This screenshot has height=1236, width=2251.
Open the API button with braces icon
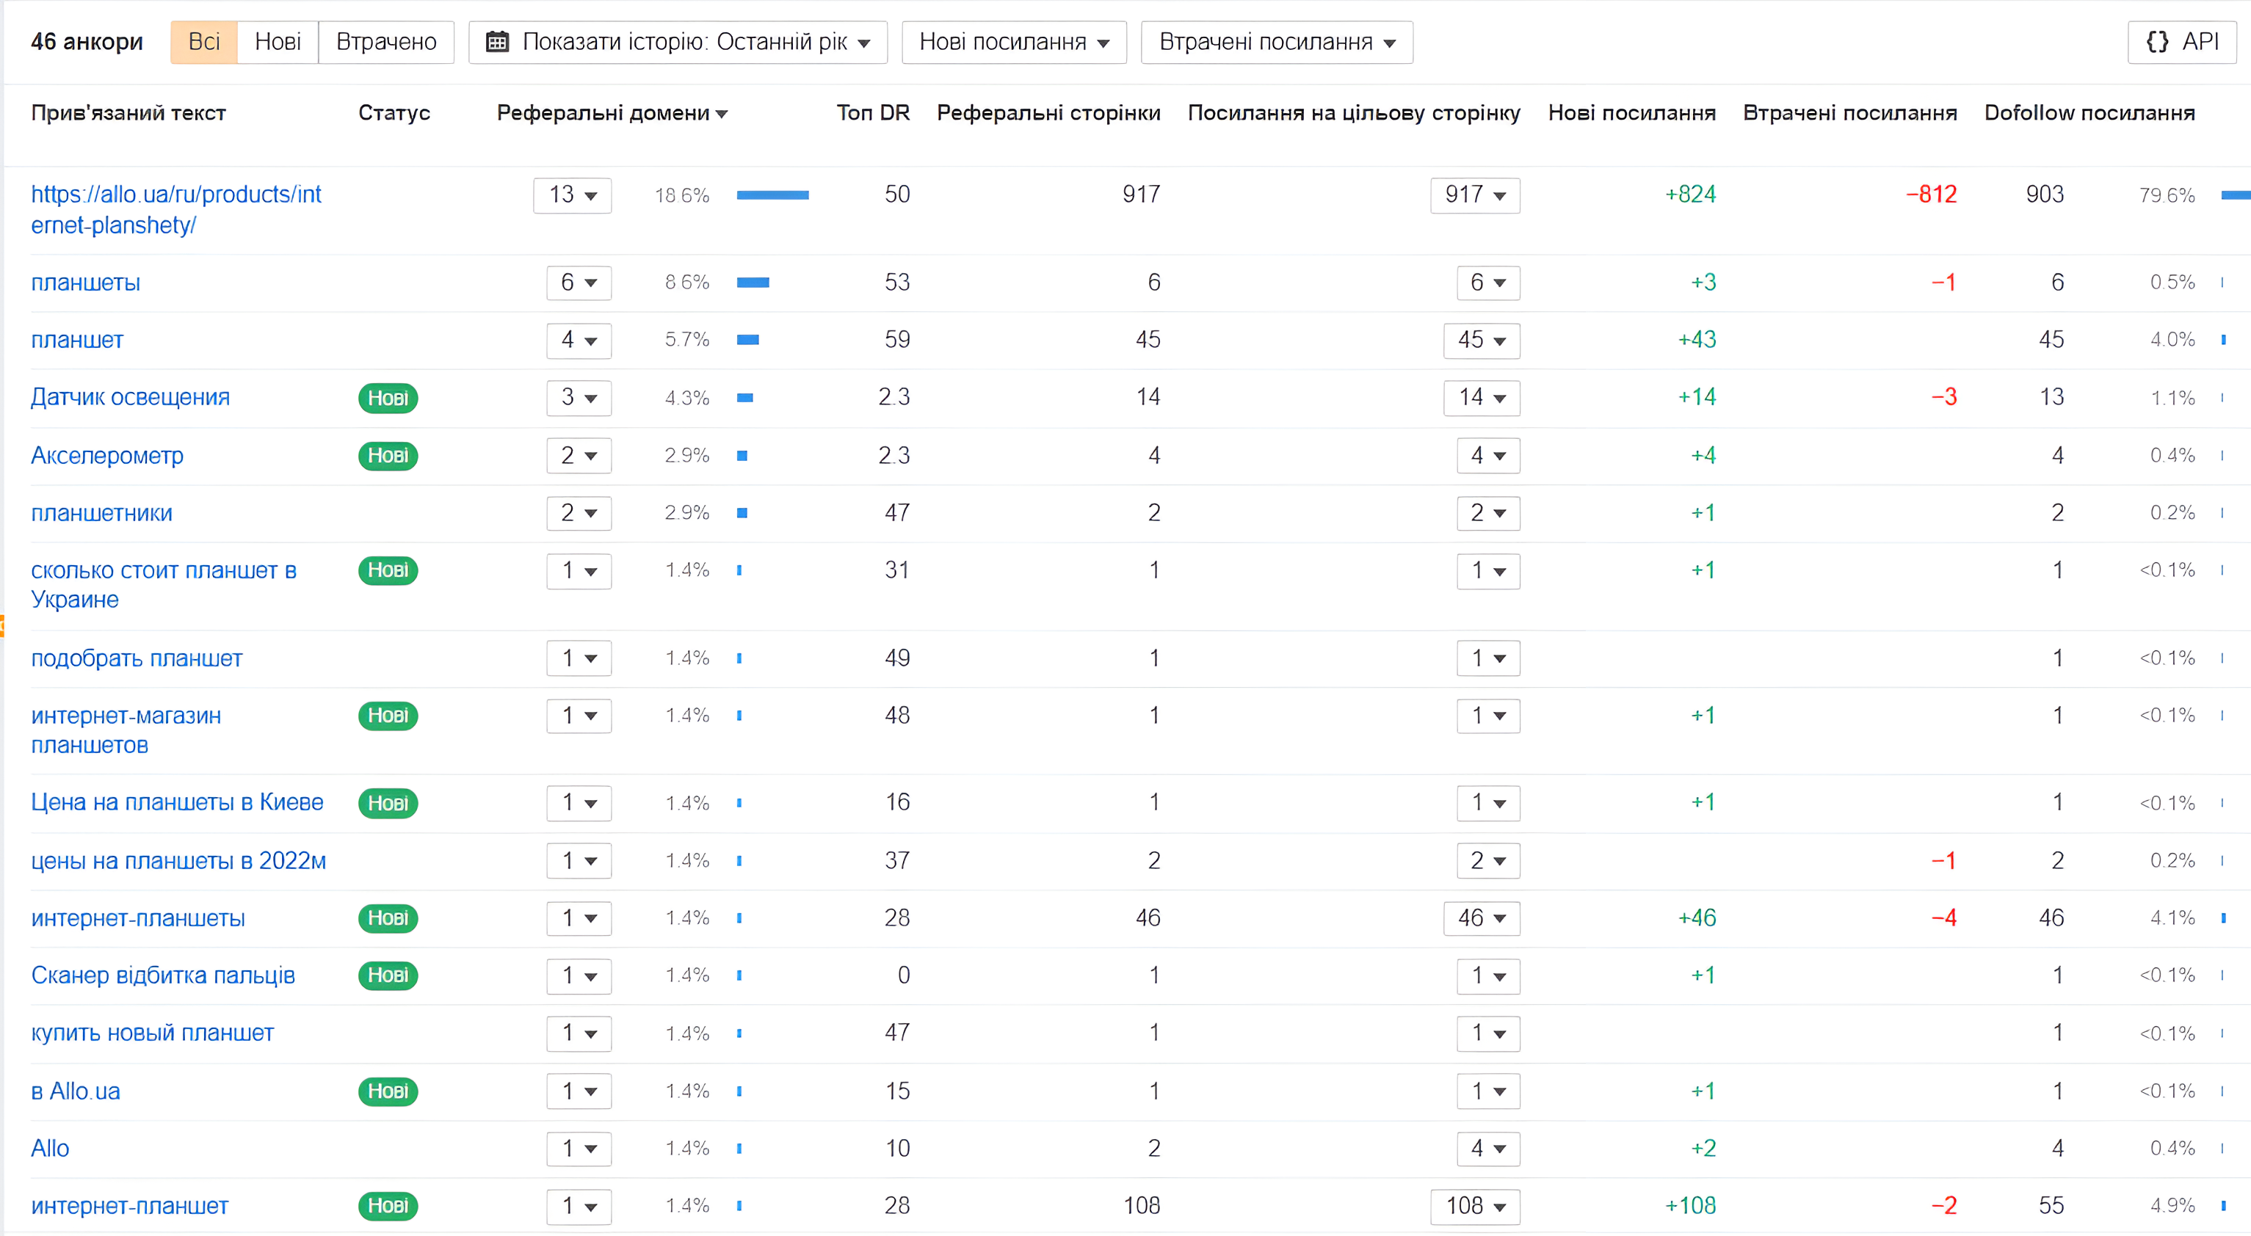[2181, 42]
